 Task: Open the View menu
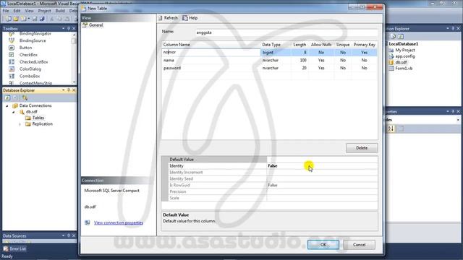29,11
